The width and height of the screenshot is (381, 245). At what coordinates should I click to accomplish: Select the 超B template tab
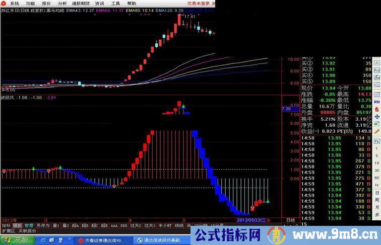click(x=85, y=225)
